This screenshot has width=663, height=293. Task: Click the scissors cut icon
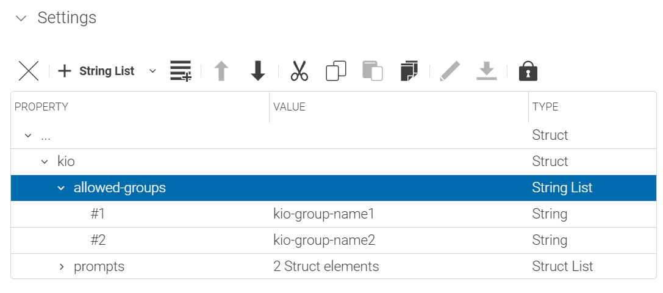point(299,71)
